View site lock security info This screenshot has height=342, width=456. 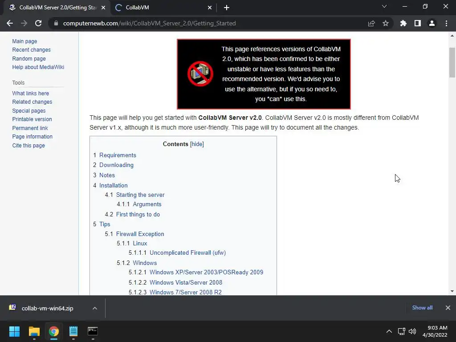[56, 23]
